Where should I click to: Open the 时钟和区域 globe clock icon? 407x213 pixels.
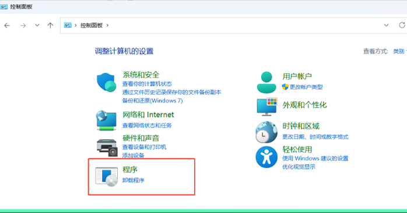coord(266,132)
